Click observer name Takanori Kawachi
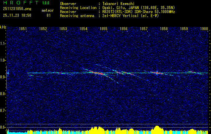 click(118, 4)
